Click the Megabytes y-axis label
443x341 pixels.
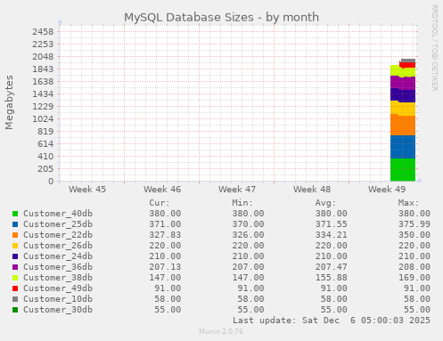9,102
